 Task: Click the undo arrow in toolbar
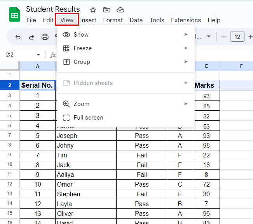(x=18, y=37)
